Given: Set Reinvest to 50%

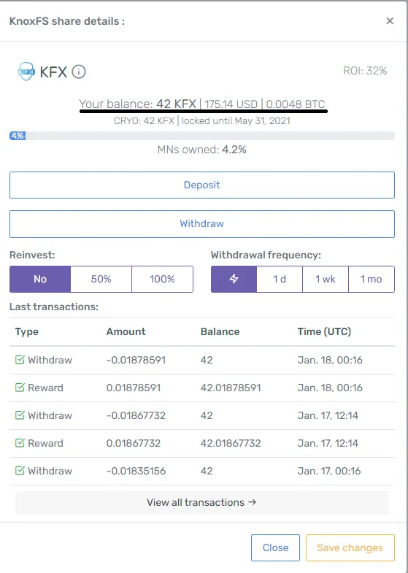Looking at the screenshot, I should 101,279.
